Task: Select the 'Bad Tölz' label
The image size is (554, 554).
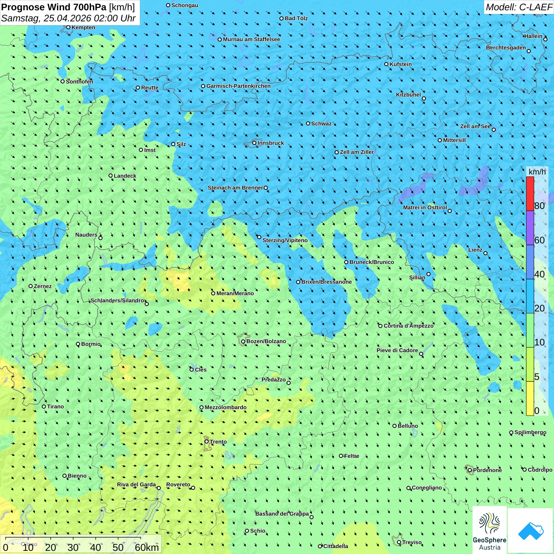Action: [296, 18]
